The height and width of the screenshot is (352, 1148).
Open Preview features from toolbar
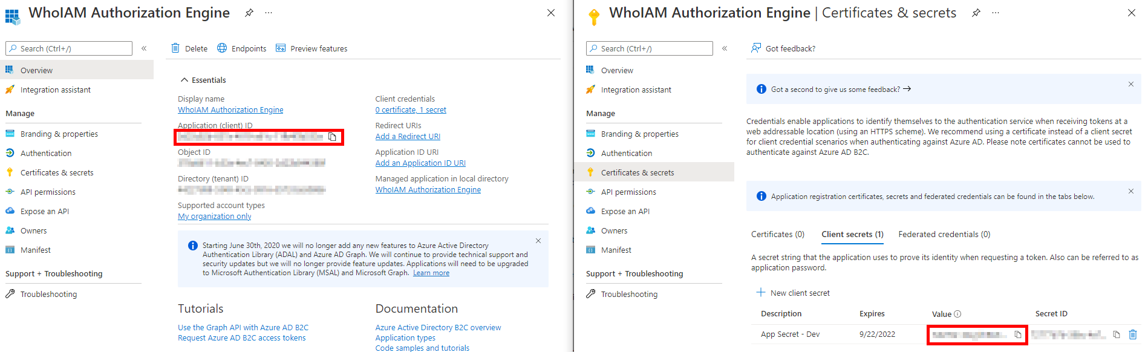click(x=311, y=48)
